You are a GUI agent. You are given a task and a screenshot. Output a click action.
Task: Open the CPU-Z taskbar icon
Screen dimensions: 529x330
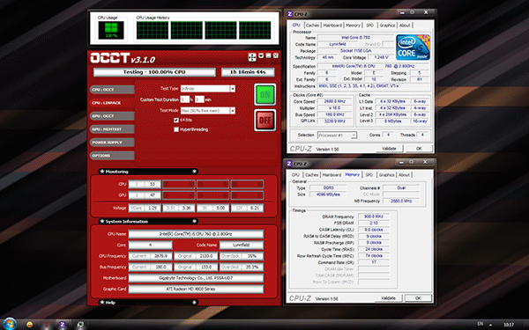pos(62,324)
